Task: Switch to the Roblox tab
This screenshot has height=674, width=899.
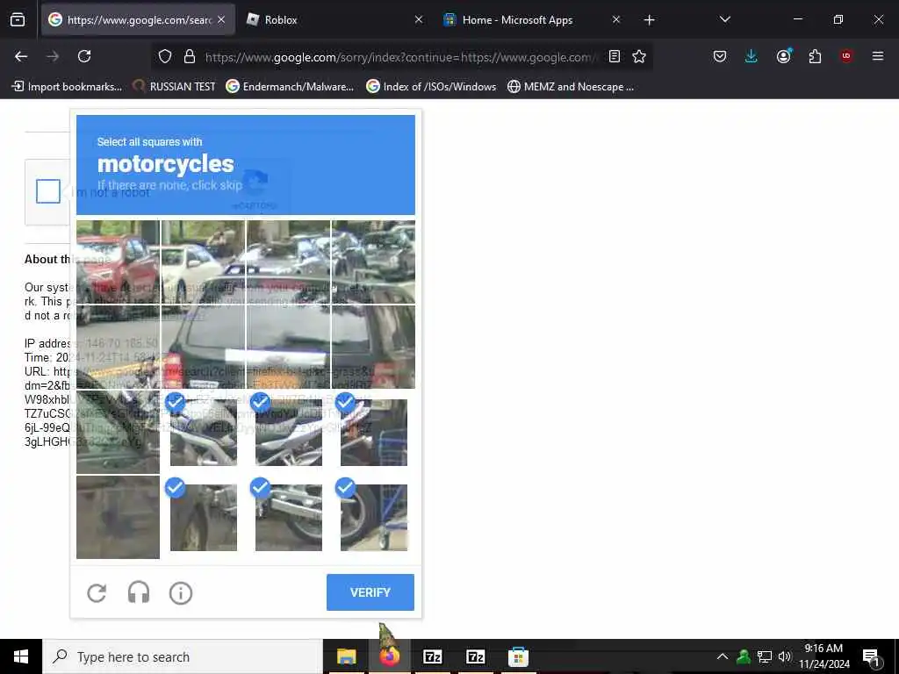Action: coord(335,19)
